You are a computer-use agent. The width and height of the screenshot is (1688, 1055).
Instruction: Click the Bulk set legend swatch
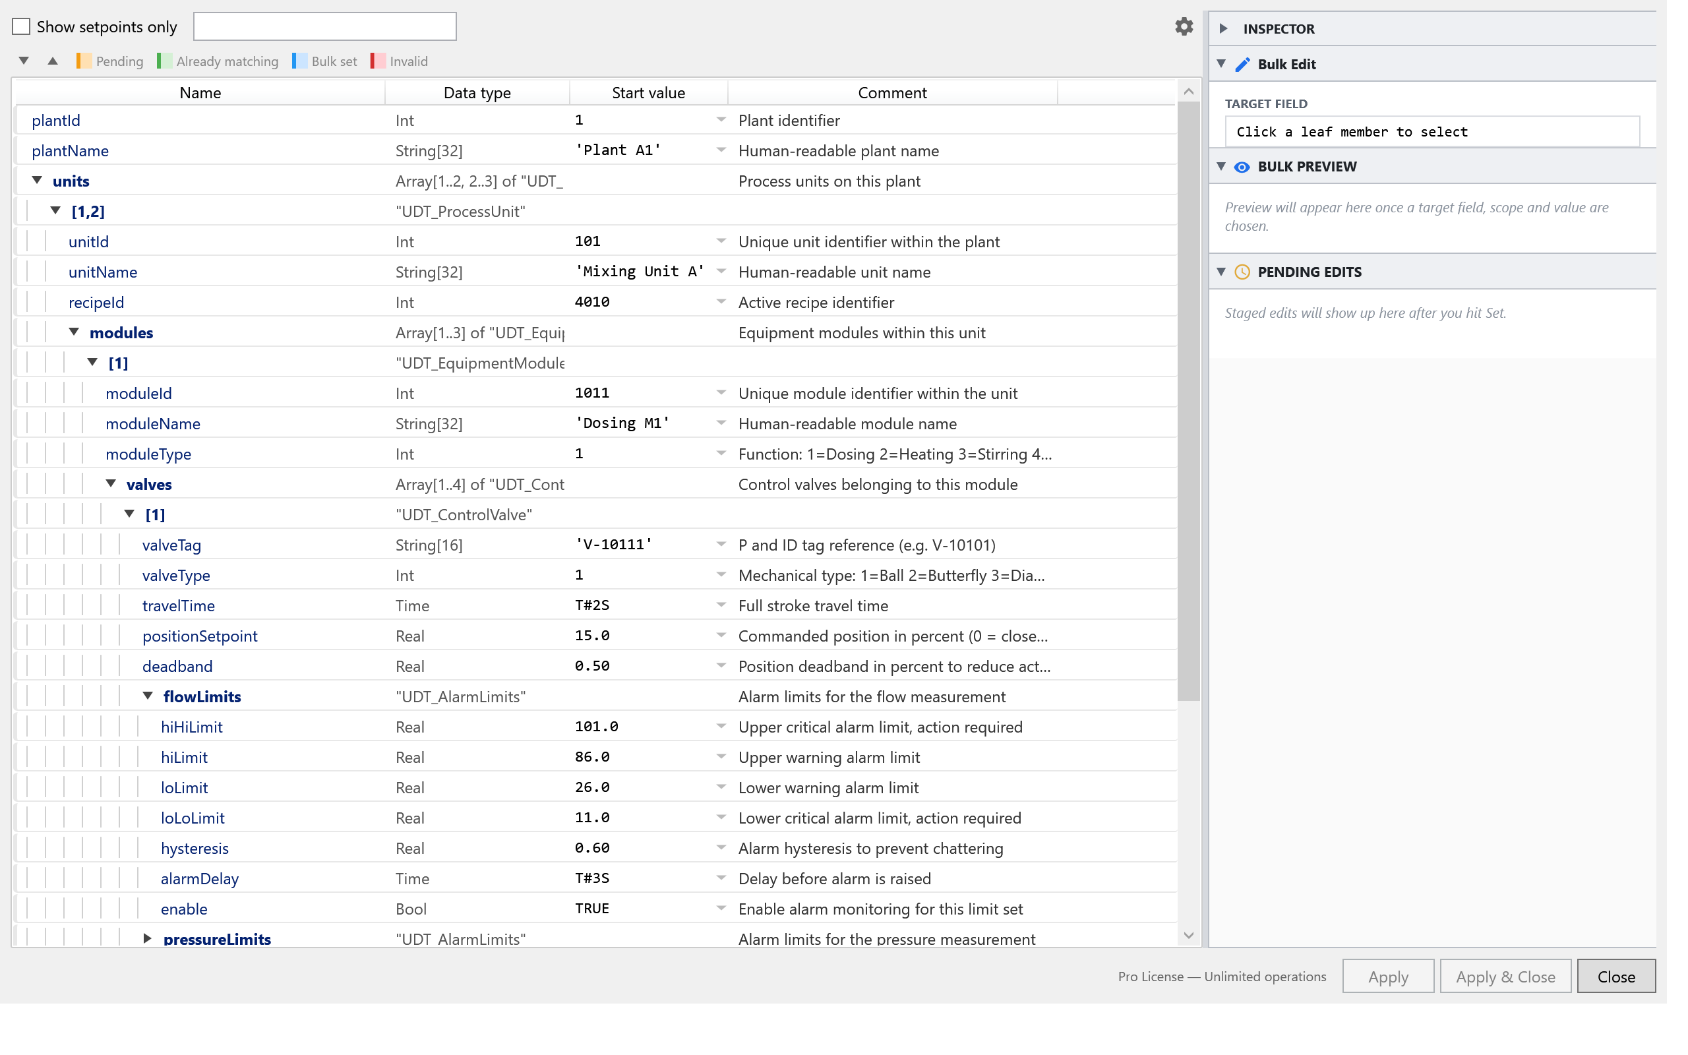pyautogui.click(x=299, y=61)
